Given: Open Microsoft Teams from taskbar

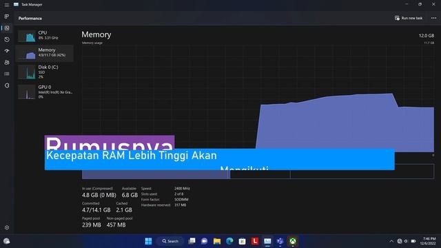Looking at the screenshot, I should tap(280, 241).
